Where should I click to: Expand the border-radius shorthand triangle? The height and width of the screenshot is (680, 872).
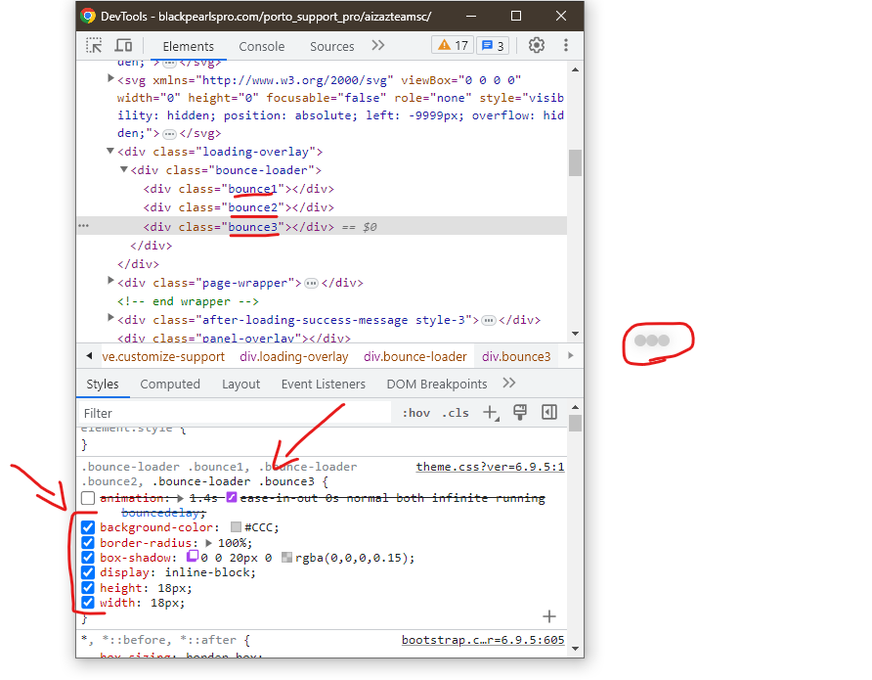point(208,543)
